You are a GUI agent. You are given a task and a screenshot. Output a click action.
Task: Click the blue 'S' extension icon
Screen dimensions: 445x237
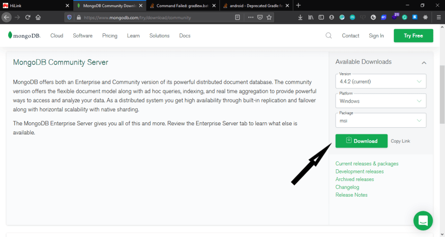click(x=415, y=17)
